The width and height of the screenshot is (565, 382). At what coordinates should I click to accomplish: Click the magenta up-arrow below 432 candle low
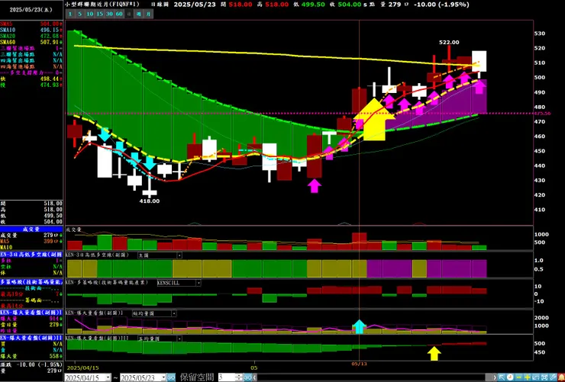[x=315, y=186]
